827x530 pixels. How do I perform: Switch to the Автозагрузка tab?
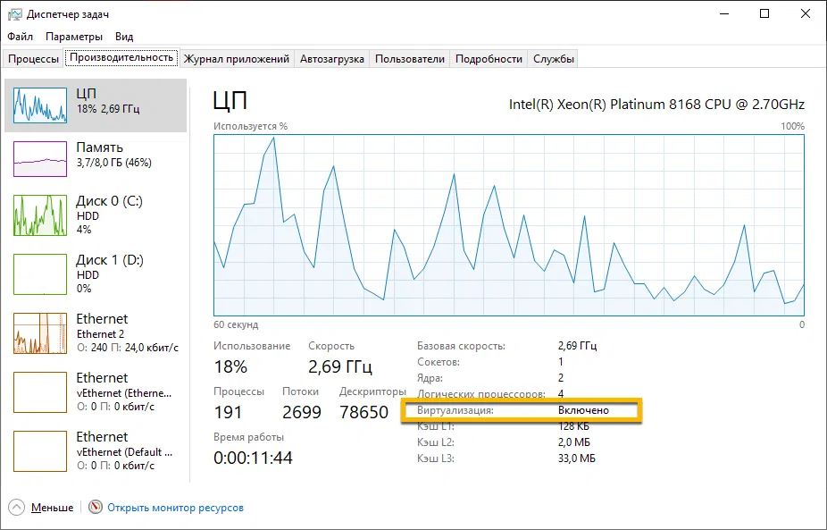click(x=331, y=59)
